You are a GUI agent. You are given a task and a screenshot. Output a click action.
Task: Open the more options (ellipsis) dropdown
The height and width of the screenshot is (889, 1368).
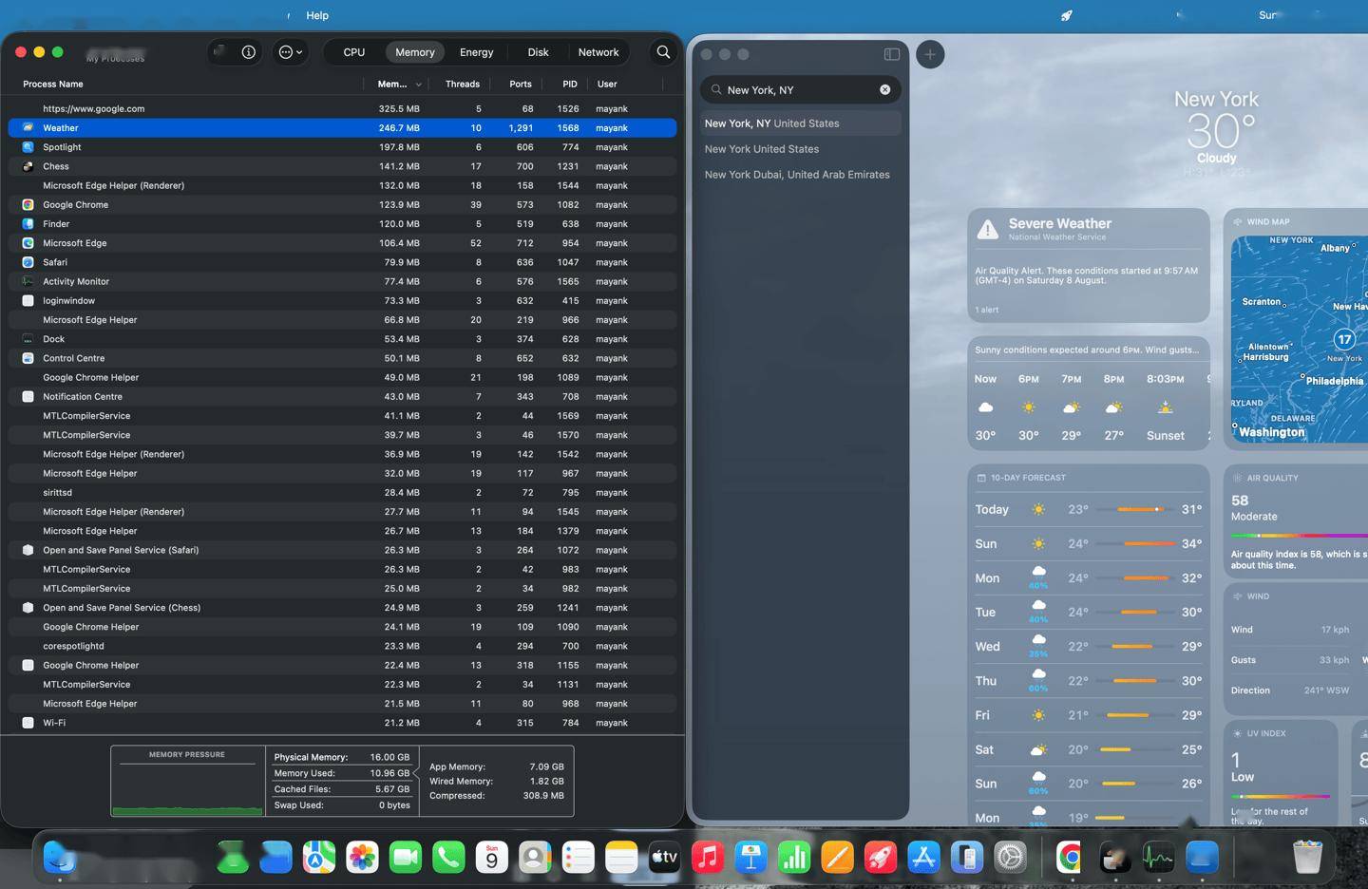(291, 52)
